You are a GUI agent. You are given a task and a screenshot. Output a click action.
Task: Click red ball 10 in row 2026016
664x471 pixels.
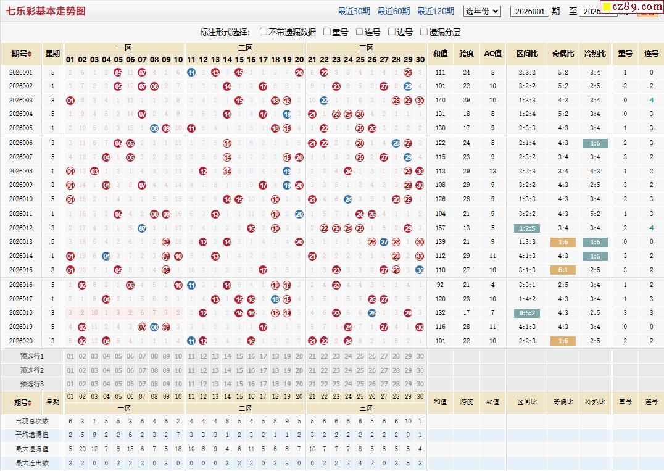pyautogui.click(x=178, y=285)
